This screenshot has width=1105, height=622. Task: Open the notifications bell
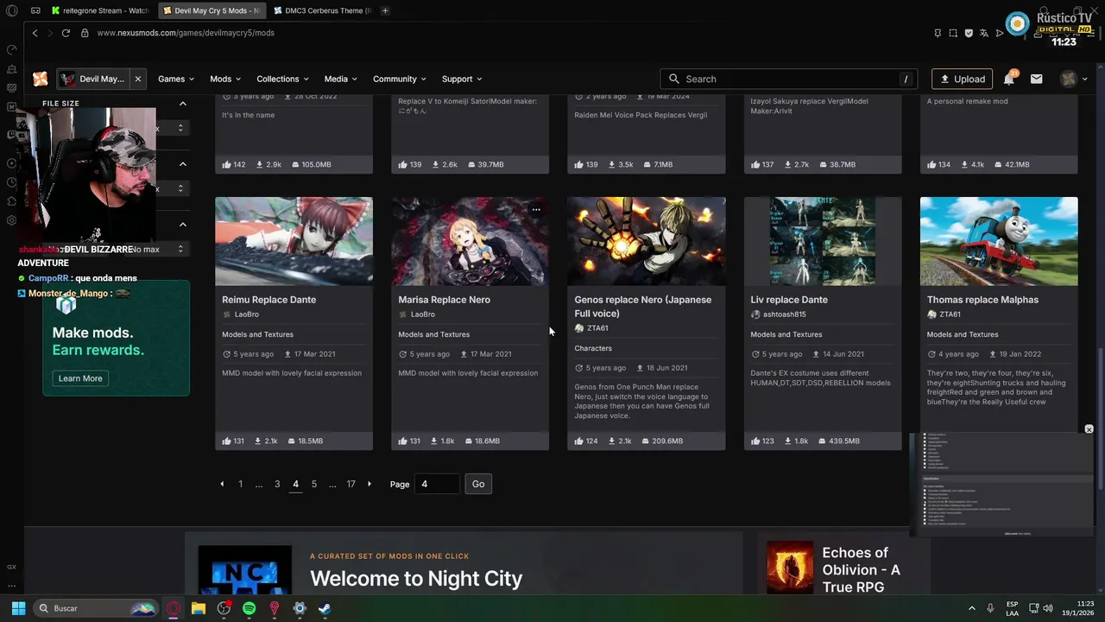(1008, 79)
